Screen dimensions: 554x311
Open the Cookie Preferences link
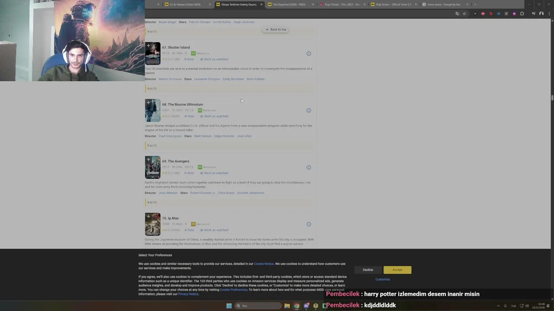click(233, 290)
